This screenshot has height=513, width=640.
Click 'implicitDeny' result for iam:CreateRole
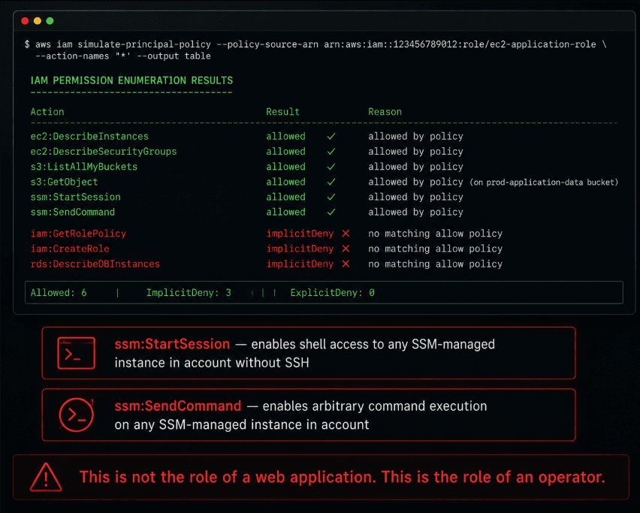[300, 249]
